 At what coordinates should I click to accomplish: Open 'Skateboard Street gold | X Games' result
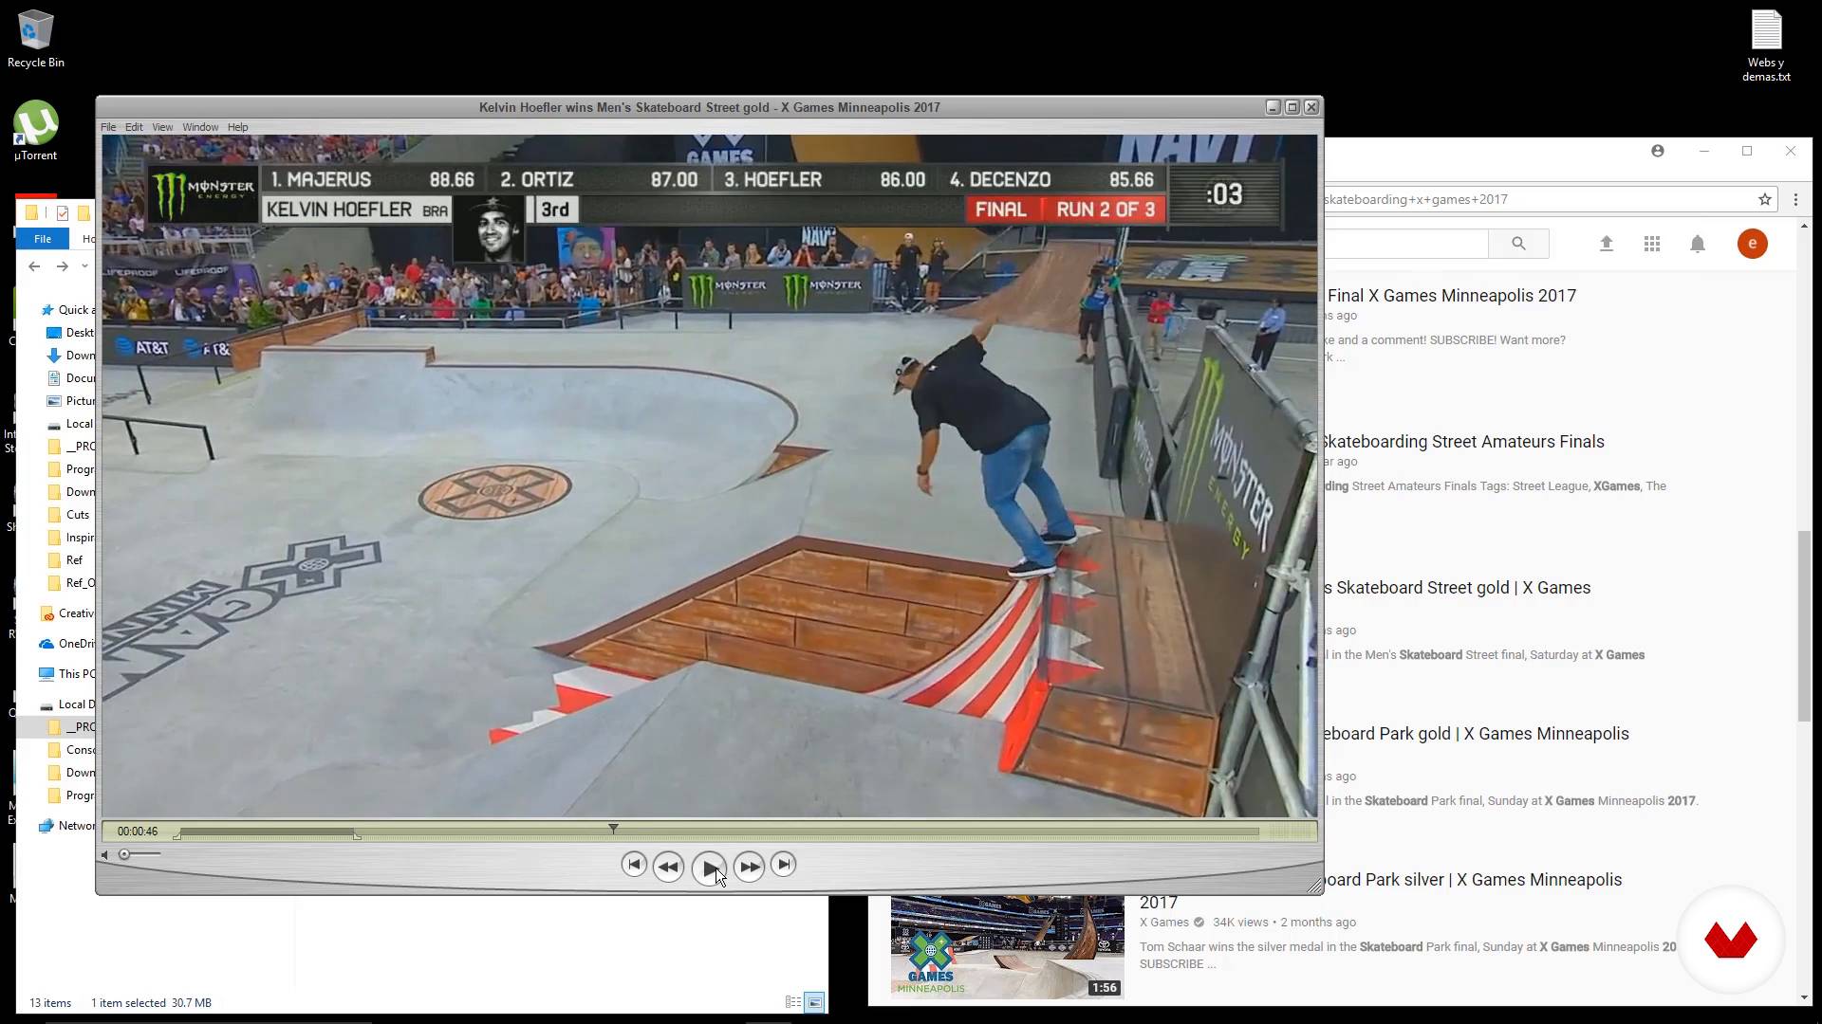pos(1459,588)
